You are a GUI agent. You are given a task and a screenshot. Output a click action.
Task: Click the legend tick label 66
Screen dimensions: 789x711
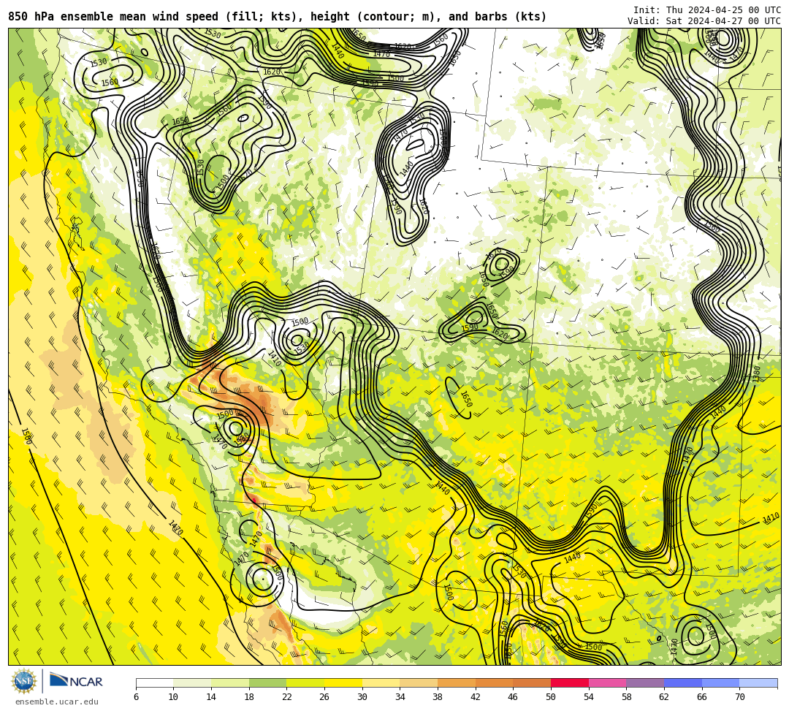(702, 697)
